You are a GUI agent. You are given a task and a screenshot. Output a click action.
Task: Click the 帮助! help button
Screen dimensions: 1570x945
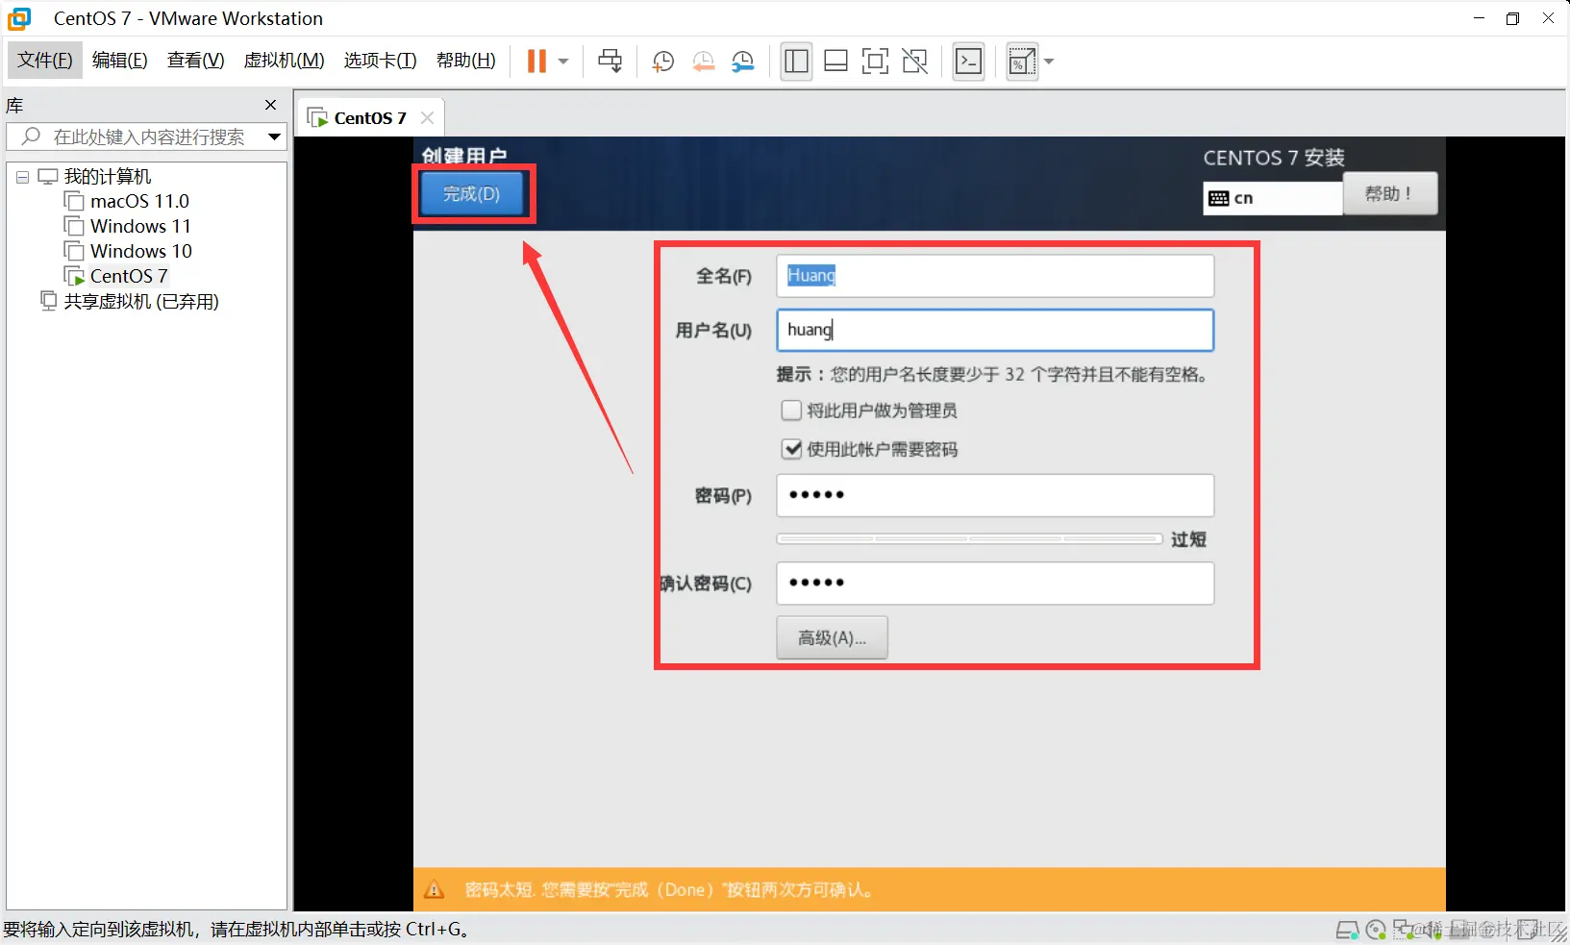pyautogui.click(x=1389, y=193)
